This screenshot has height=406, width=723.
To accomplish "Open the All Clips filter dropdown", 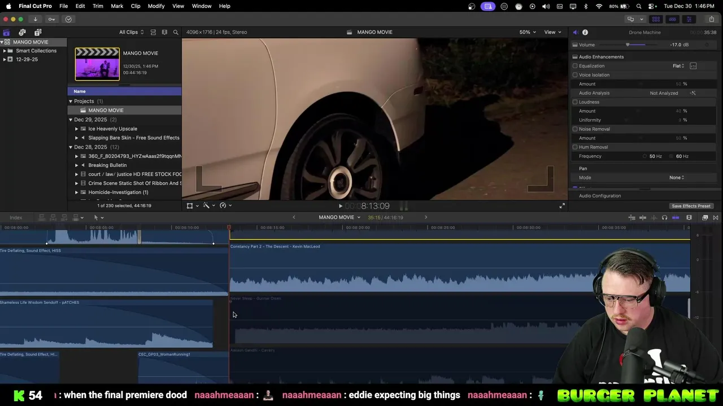I will point(131,32).
